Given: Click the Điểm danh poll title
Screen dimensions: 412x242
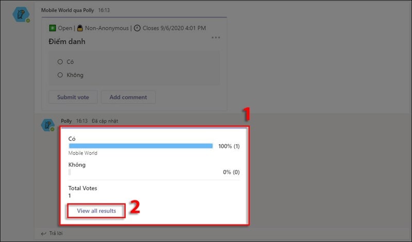Looking at the screenshot, I should (67, 42).
